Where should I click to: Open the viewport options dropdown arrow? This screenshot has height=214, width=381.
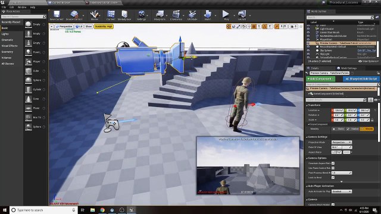[x=52, y=26]
